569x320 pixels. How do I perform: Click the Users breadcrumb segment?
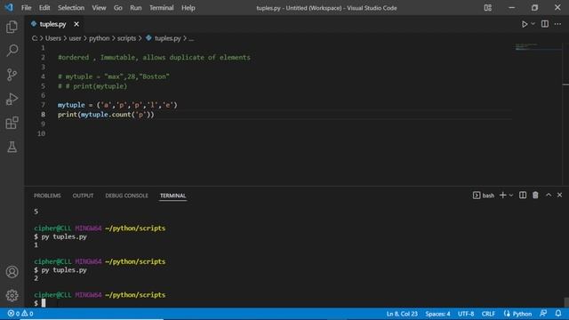(53, 38)
